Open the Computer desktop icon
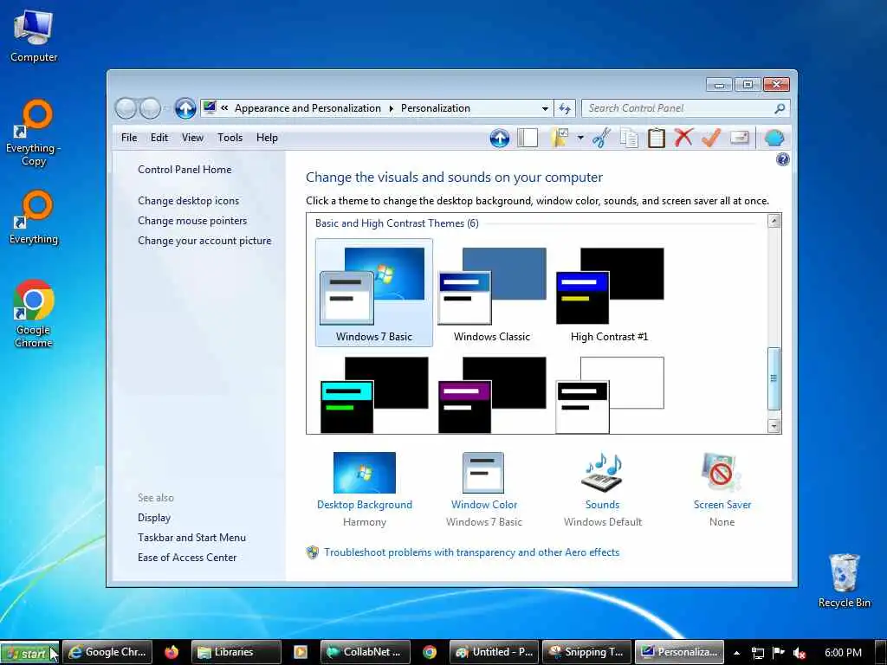This screenshot has width=887, height=665. [x=34, y=35]
